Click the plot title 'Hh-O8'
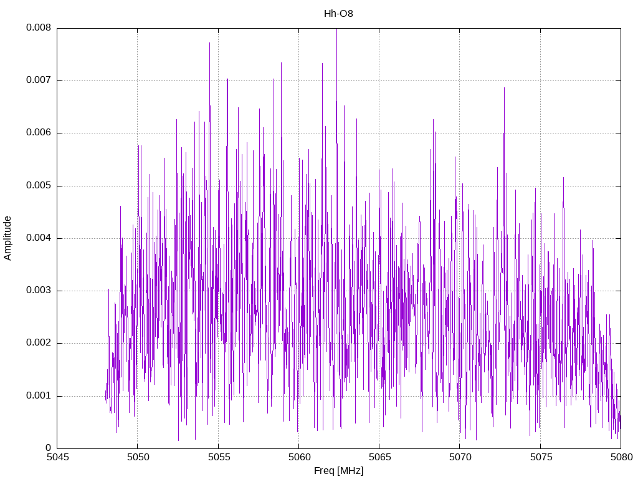 (x=338, y=14)
